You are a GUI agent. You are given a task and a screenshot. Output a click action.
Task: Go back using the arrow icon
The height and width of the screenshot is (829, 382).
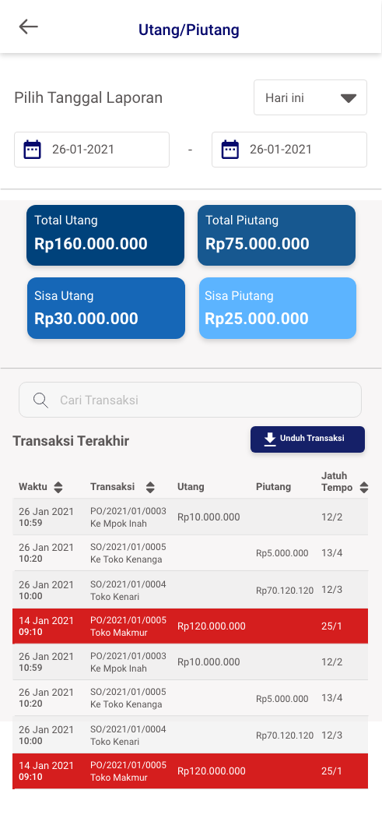pyautogui.click(x=29, y=26)
